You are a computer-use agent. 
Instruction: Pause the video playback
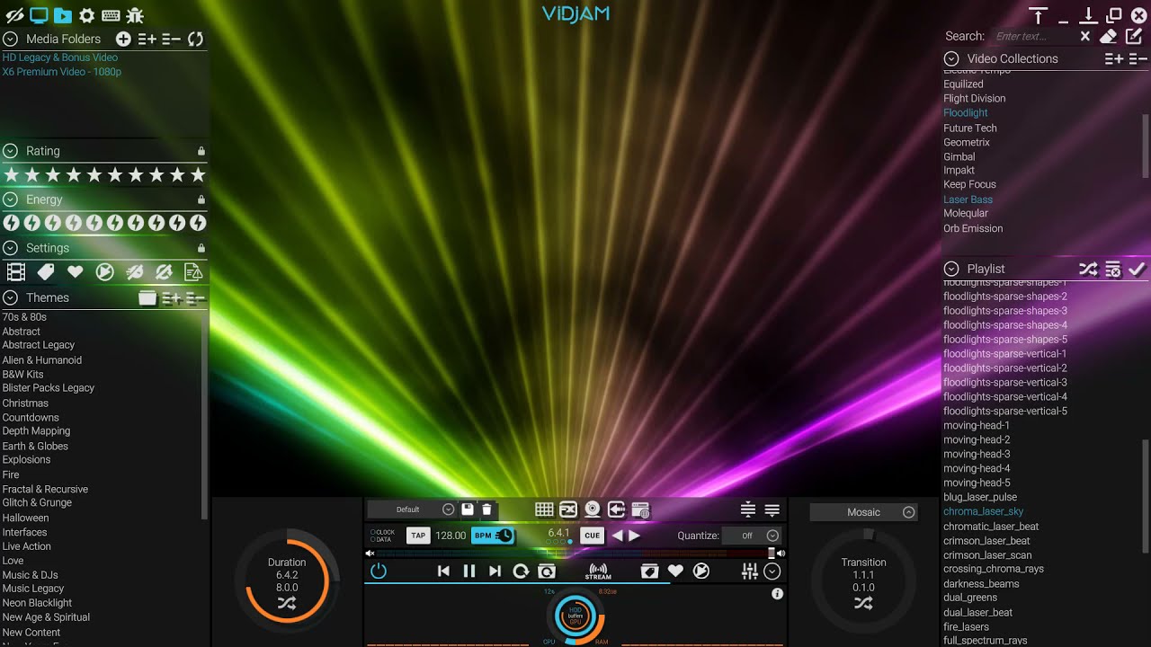(468, 571)
